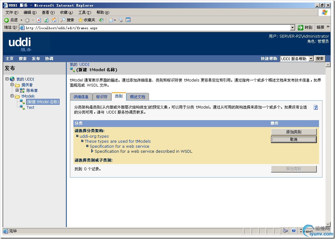Open 协调 in navigation bar
The width and height of the screenshot is (335, 239).
tap(49, 59)
